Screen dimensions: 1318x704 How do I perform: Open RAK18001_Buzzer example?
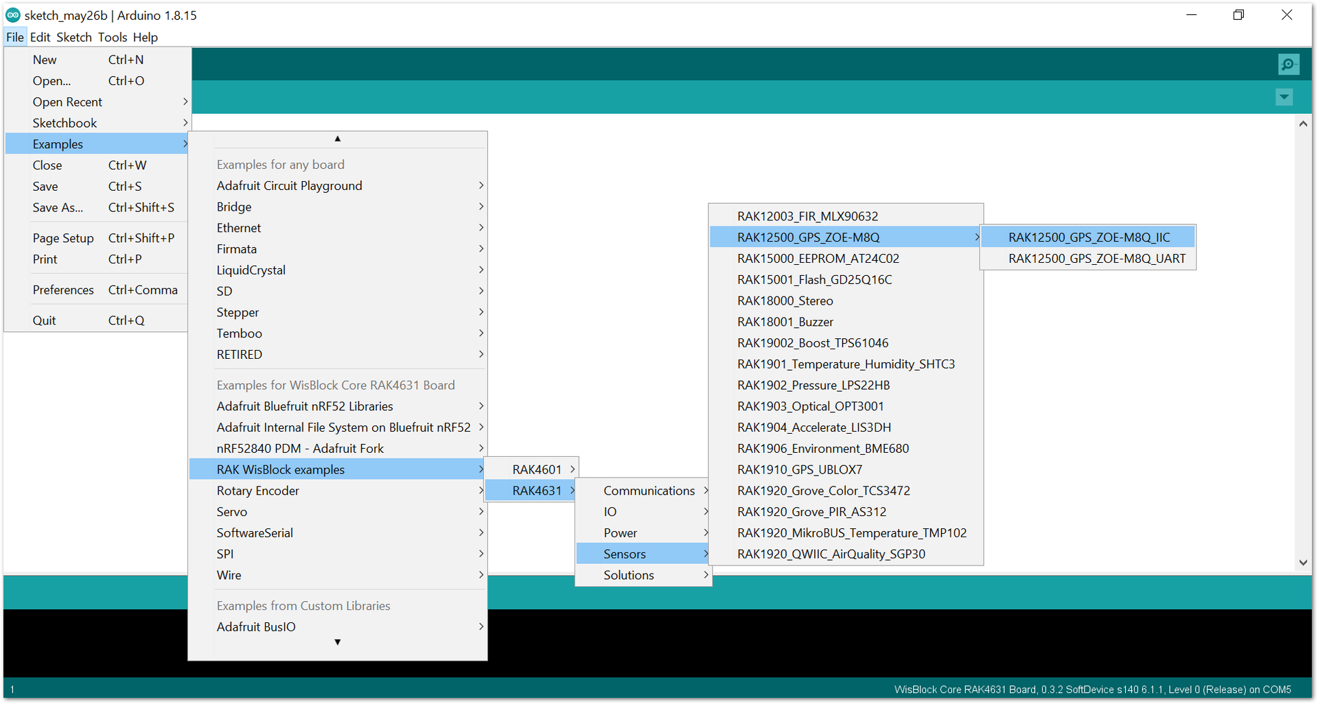(846, 322)
